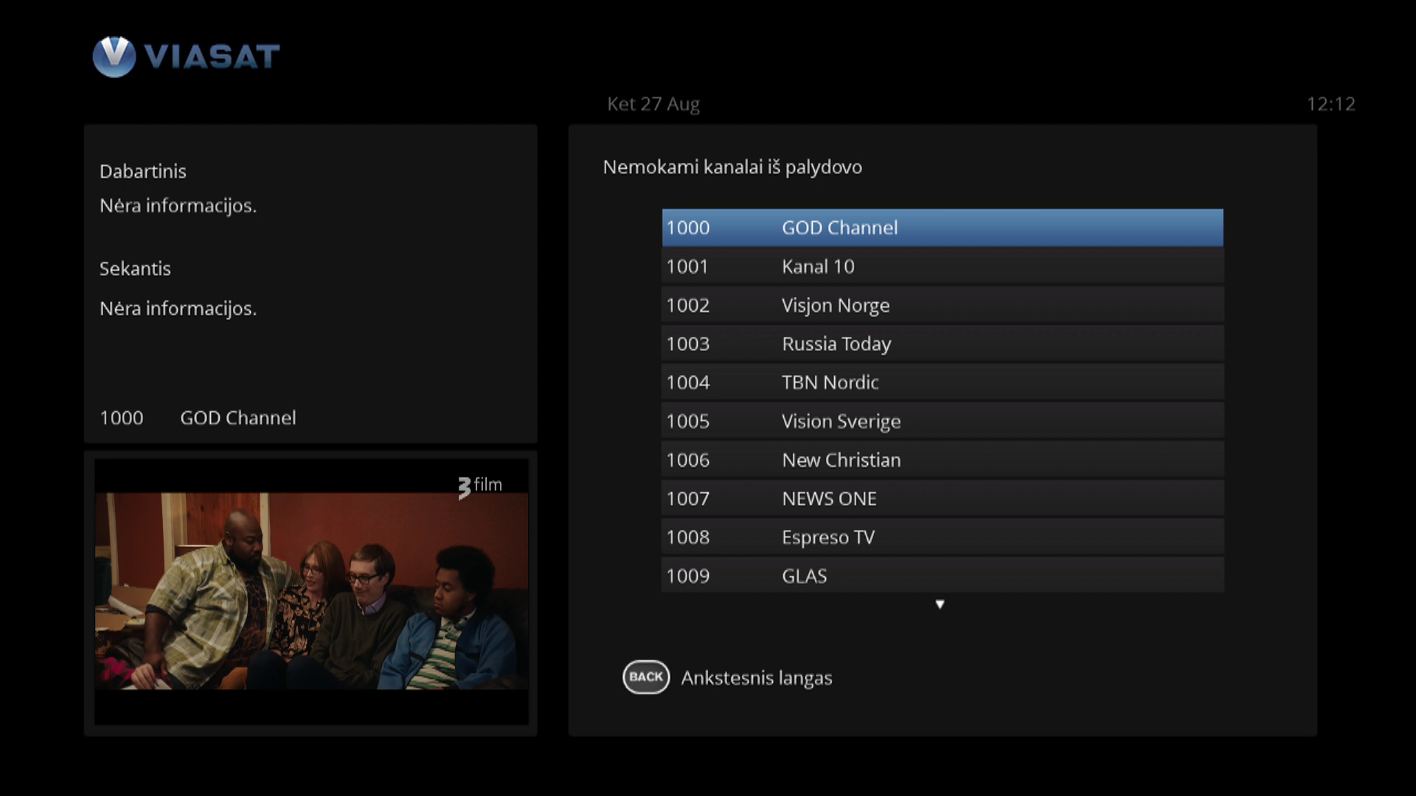The width and height of the screenshot is (1416, 796).
Task: Click Nėra informacijos under Dabartinis
Action: [178, 206]
